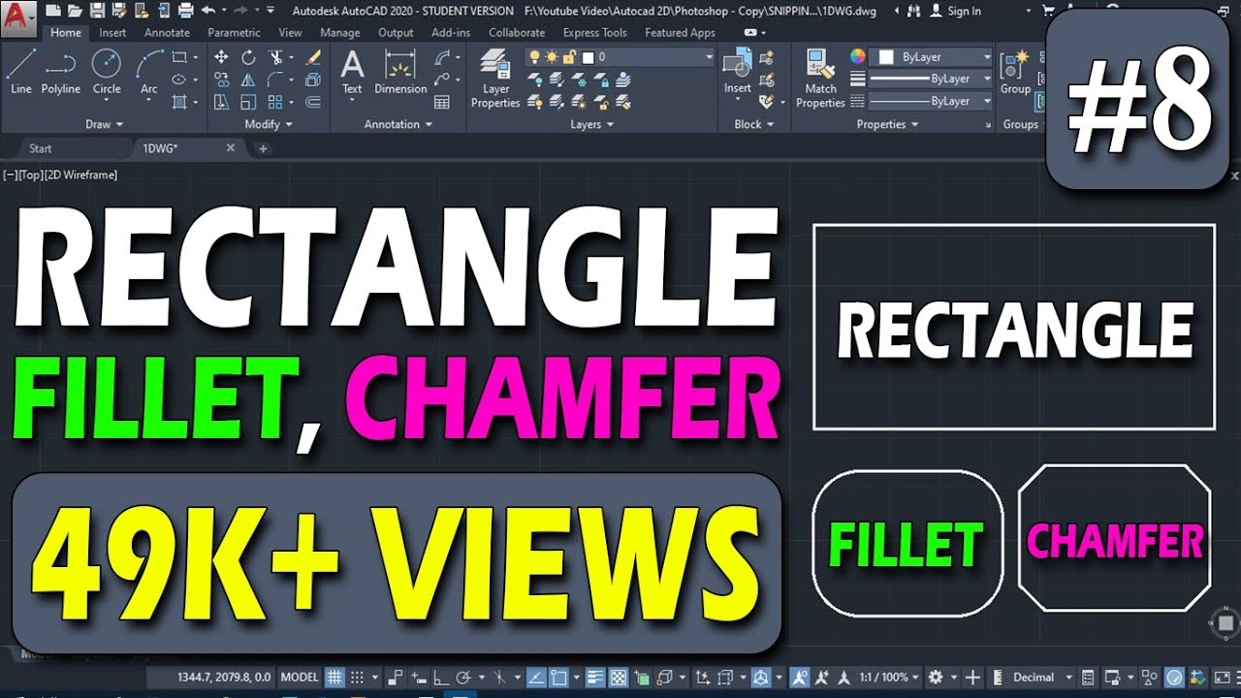Select the Polyline tool
Image resolution: width=1241 pixels, height=698 pixels.
click(61, 72)
